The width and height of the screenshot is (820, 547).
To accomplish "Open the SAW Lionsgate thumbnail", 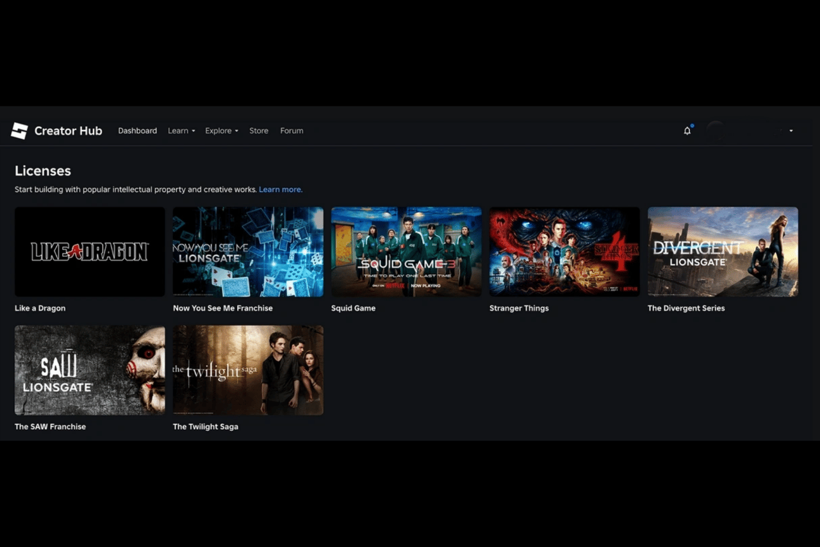I will 90,370.
